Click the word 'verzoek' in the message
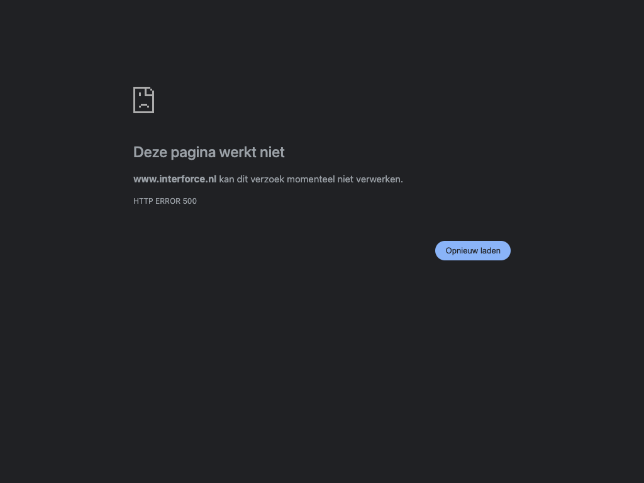Screen dimensions: 644x483 click(267, 179)
